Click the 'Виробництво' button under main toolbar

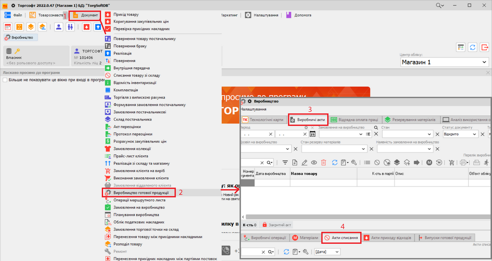[21, 37]
